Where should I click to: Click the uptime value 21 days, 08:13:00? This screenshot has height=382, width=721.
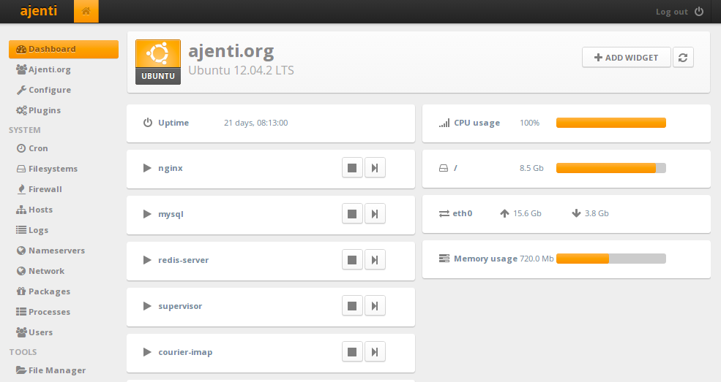point(256,123)
